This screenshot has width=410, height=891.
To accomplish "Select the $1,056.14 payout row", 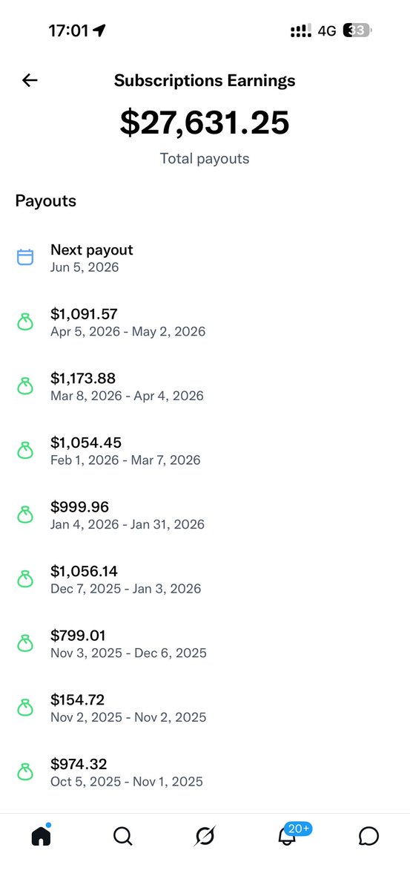I will click(205, 579).
